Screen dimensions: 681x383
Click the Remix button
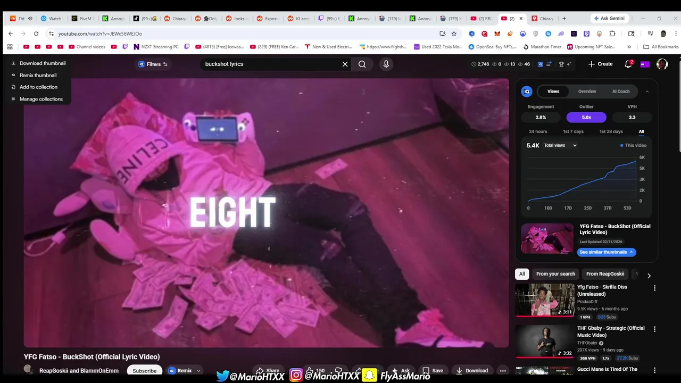tap(180, 371)
